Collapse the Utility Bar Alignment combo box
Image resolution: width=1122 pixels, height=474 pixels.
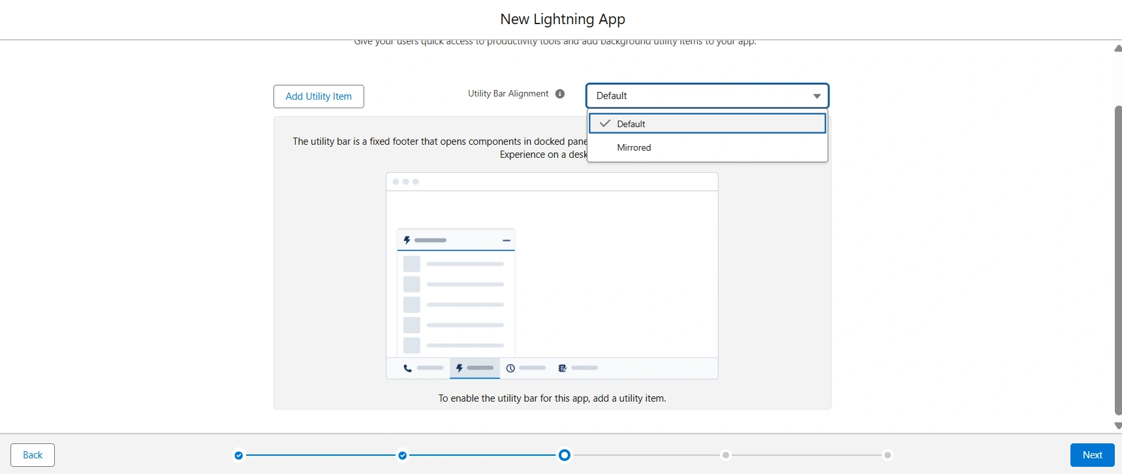click(708, 96)
